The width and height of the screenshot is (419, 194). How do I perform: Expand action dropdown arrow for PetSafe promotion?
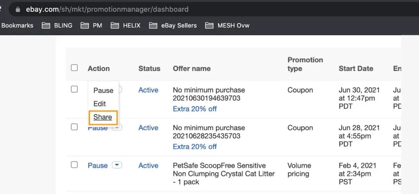pos(117,165)
